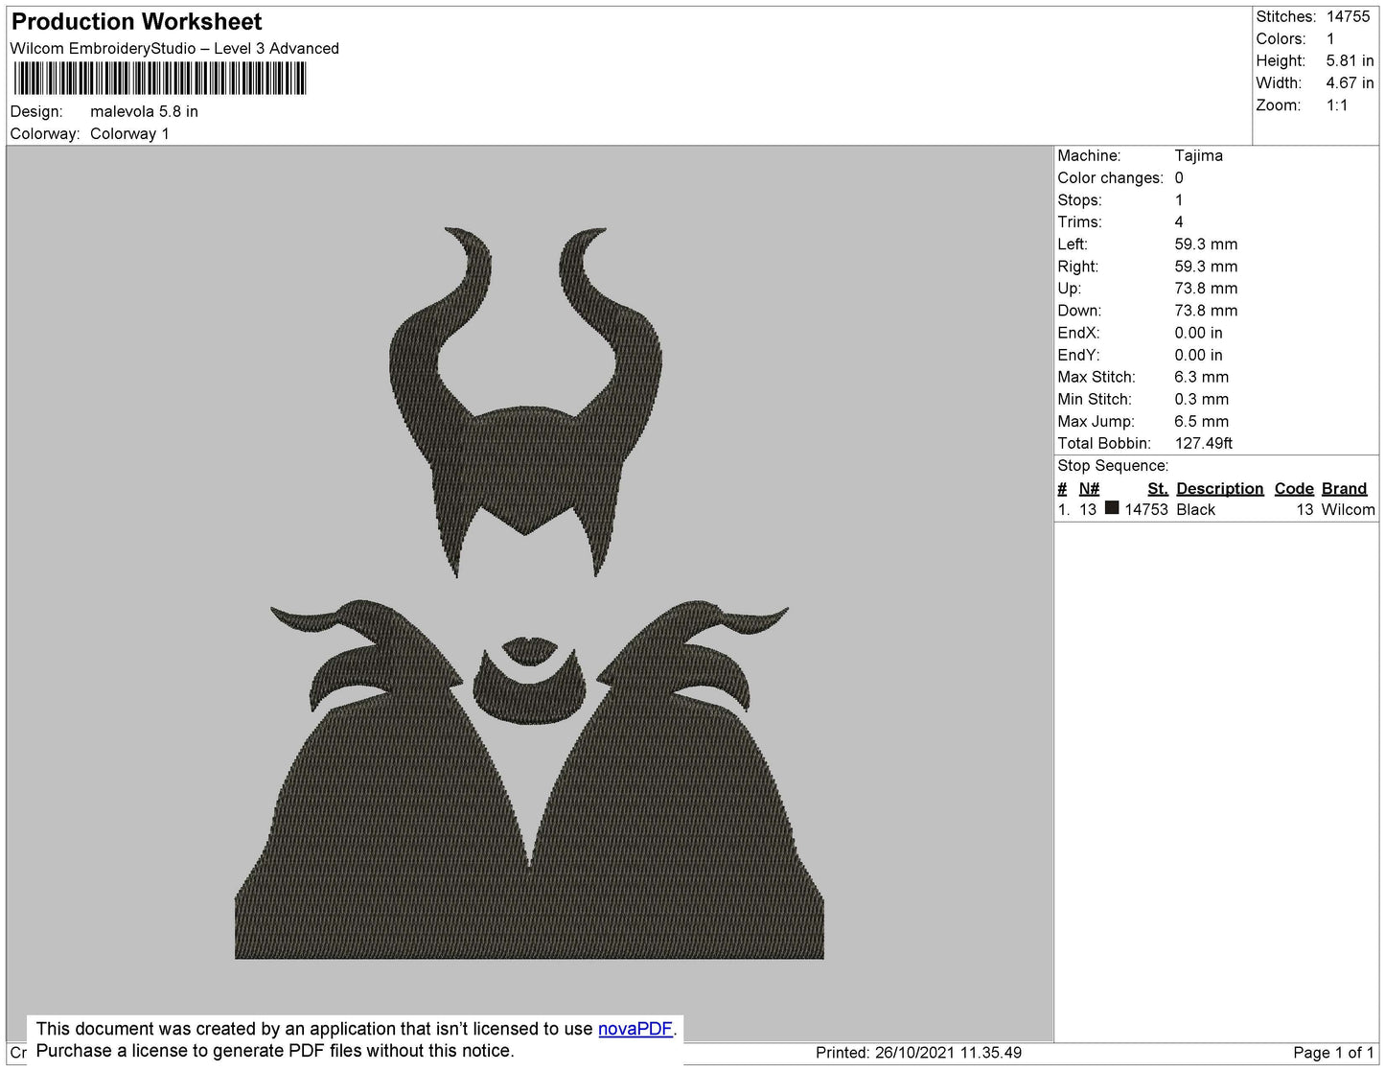Select the 'Black' thread description
The height and width of the screenshot is (1071, 1385).
click(1196, 509)
